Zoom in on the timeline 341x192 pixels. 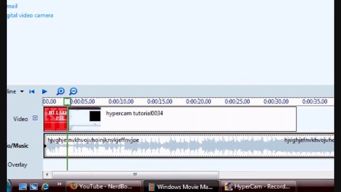60,91
